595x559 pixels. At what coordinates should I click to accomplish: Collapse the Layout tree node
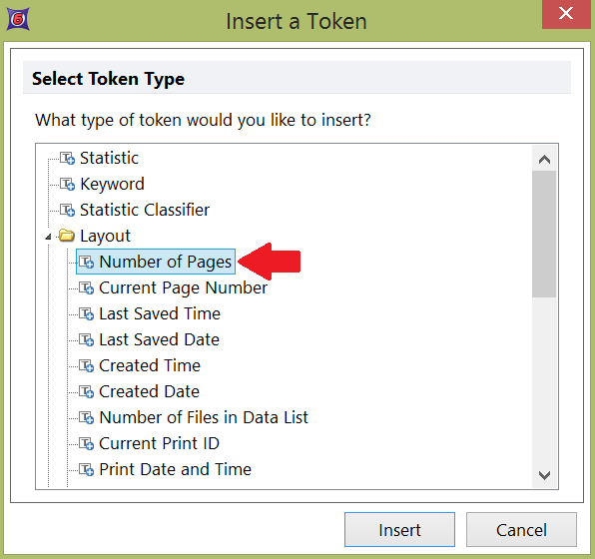(48, 237)
